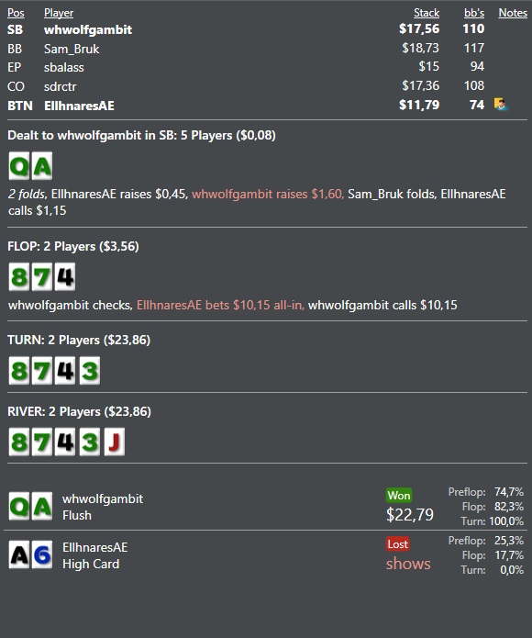Viewport: 532px width, 638px height.
Task: Select player sdrctr in CO position
Action: pos(61,86)
